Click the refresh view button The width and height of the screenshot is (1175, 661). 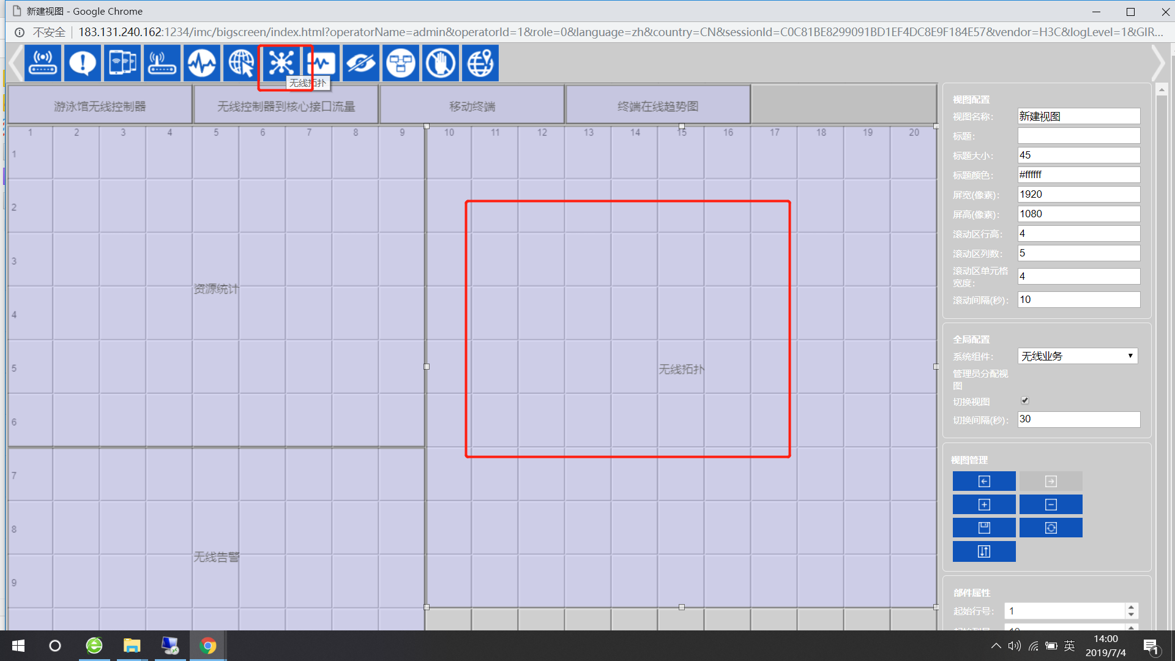(x=1051, y=528)
